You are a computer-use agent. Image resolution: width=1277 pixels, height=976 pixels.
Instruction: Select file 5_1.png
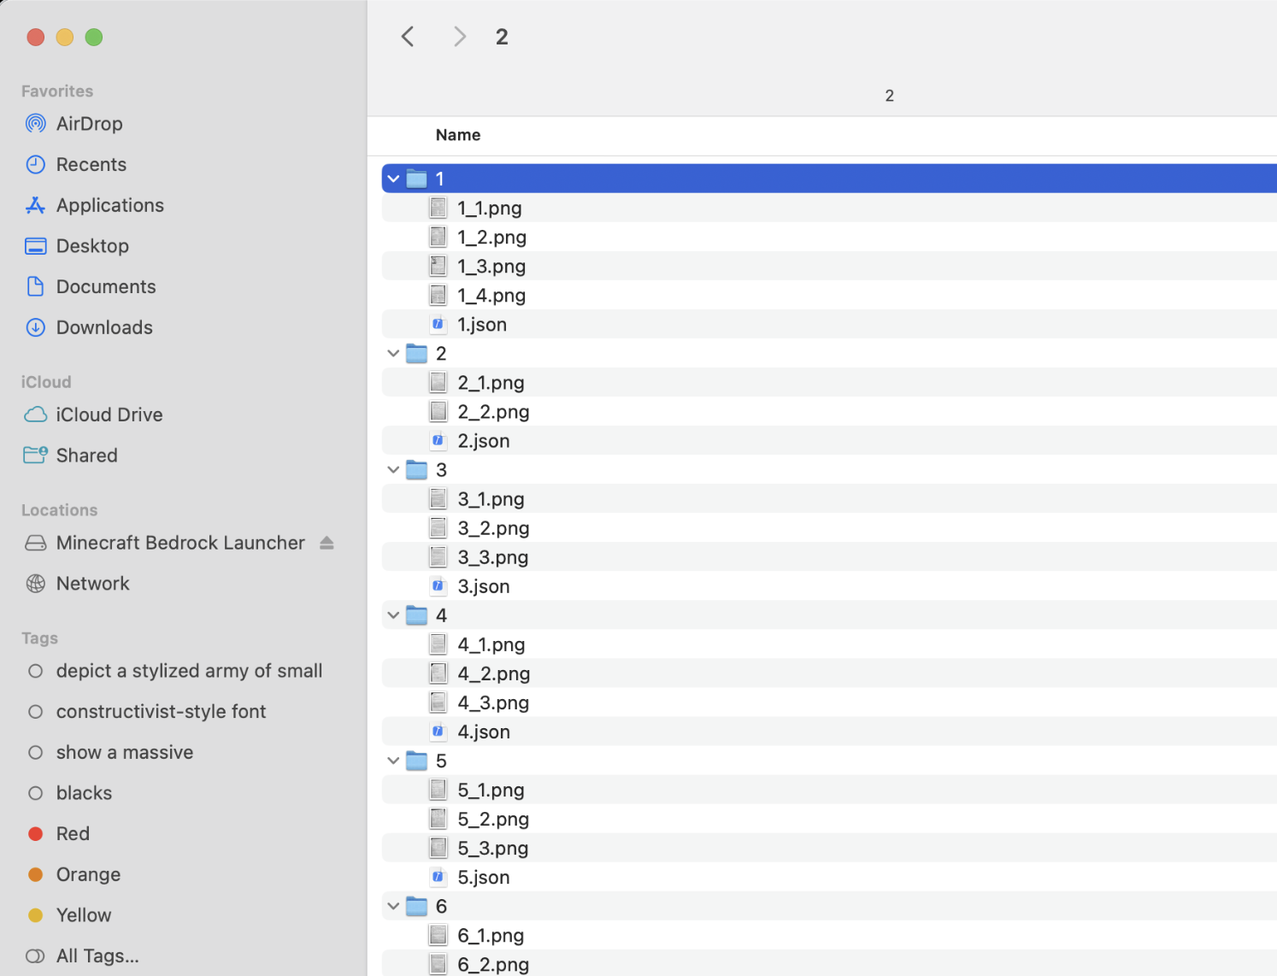829,790
